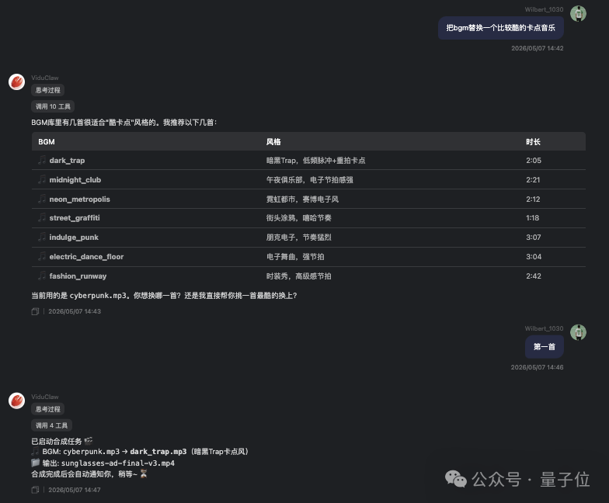609x503 pixels.
Task: Click duration 3:07 in the indulge_punk row
Action: click(533, 238)
